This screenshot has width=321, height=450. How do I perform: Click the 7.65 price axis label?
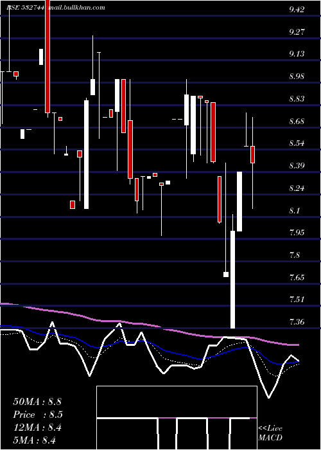297,277
